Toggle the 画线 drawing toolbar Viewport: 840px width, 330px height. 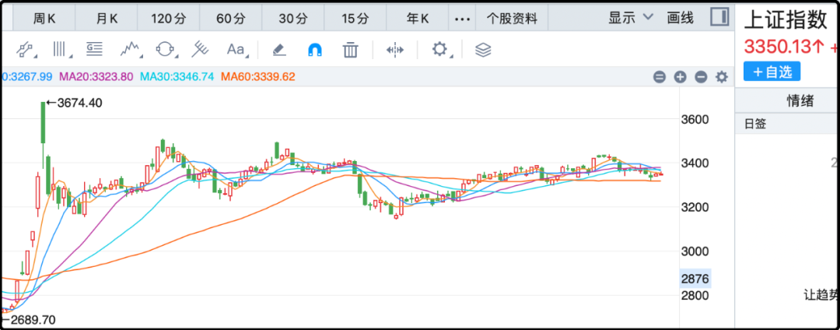(680, 17)
